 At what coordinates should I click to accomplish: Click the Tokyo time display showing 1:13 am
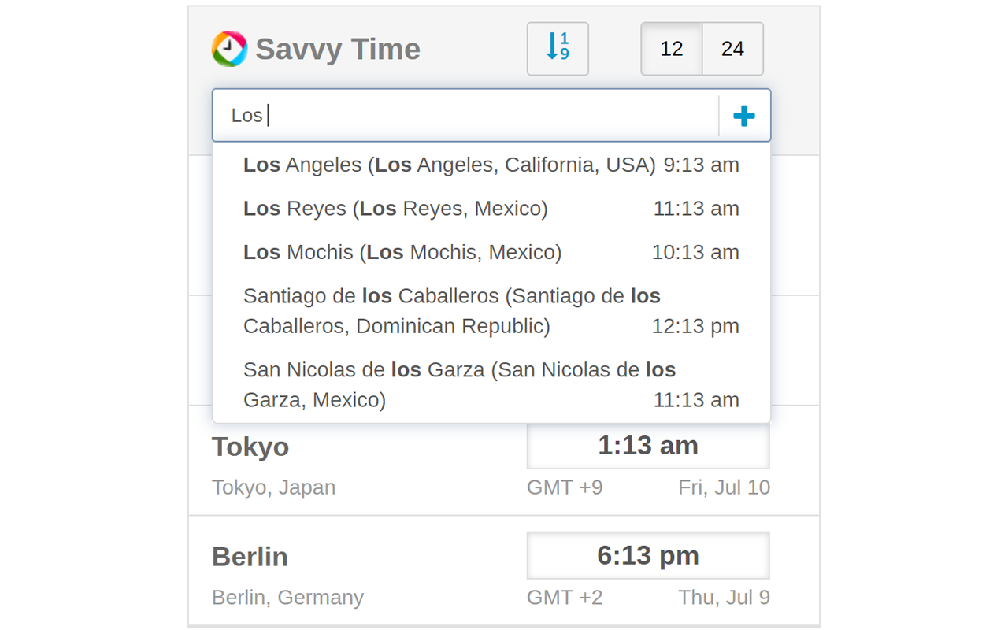coord(647,445)
